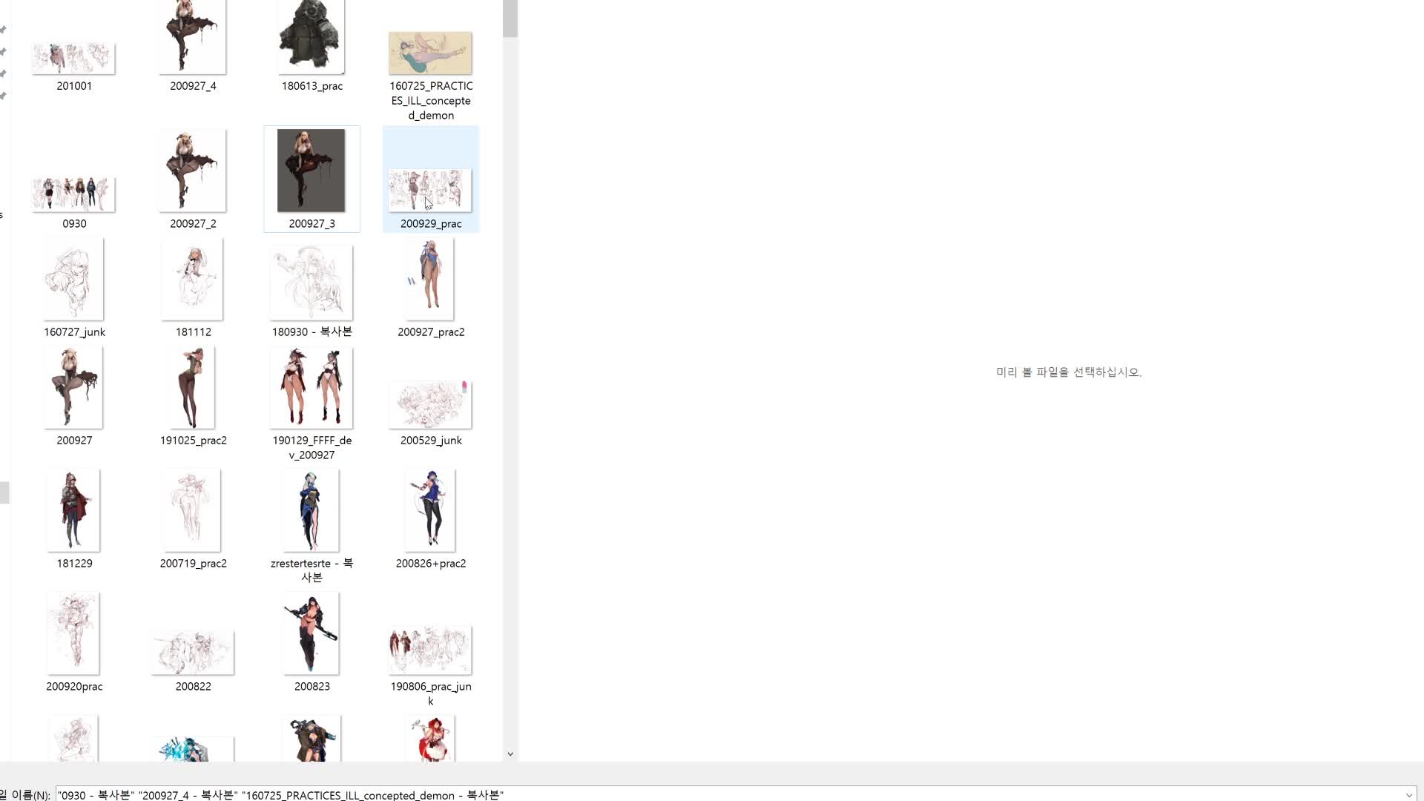
Task: Select the zrestertesrte - 복사본 thumbnail
Action: coord(311,511)
